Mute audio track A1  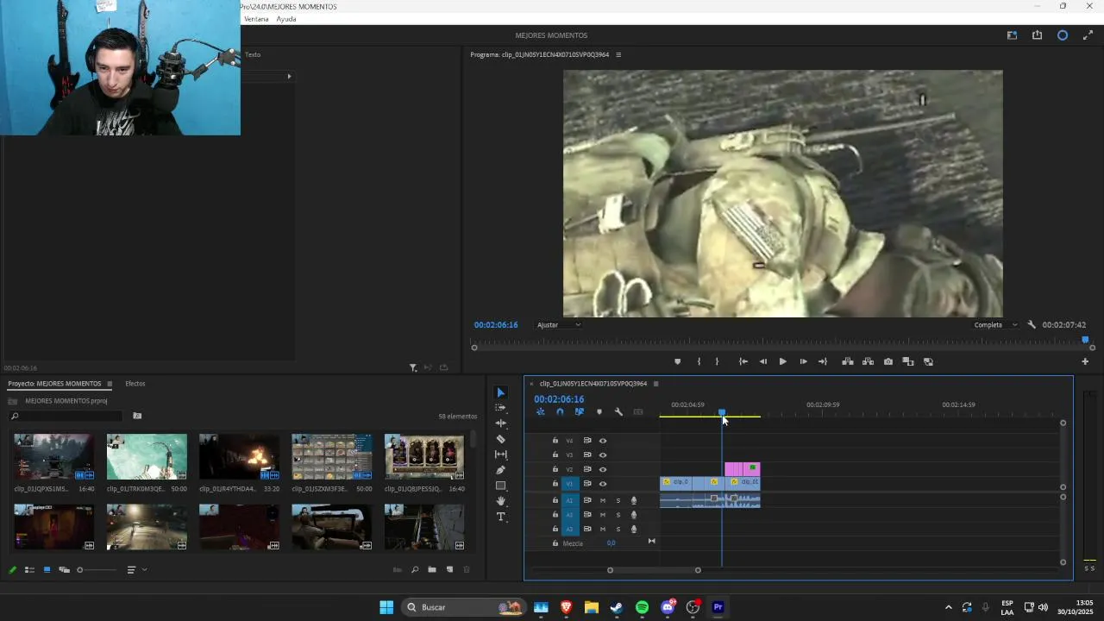(603, 500)
